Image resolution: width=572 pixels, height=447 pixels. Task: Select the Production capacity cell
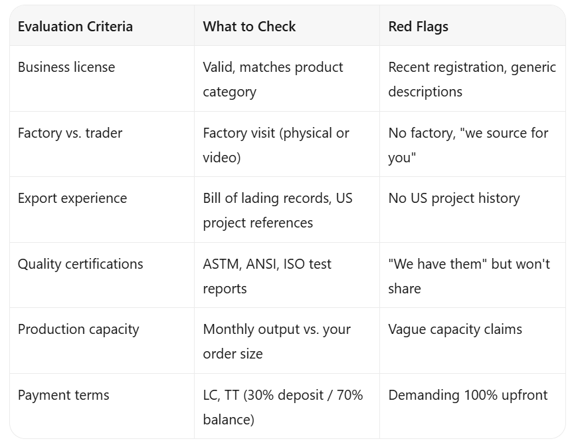coord(102,341)
